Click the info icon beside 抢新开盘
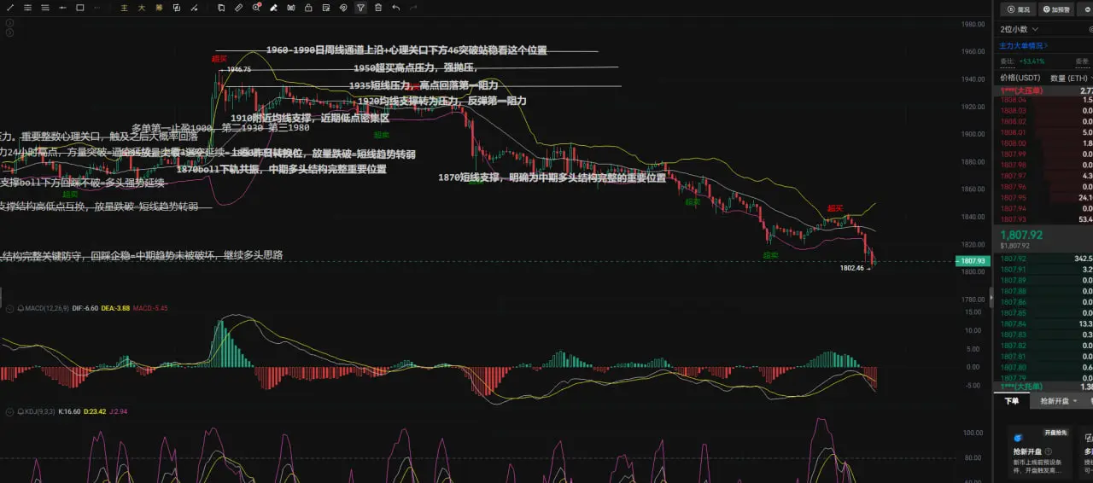Viewport: 1093px width, 483px height. point(1047,451)
